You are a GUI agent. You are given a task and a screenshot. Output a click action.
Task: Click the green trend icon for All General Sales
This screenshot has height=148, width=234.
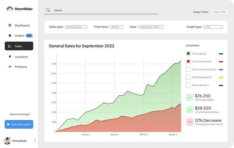point(190,97)
